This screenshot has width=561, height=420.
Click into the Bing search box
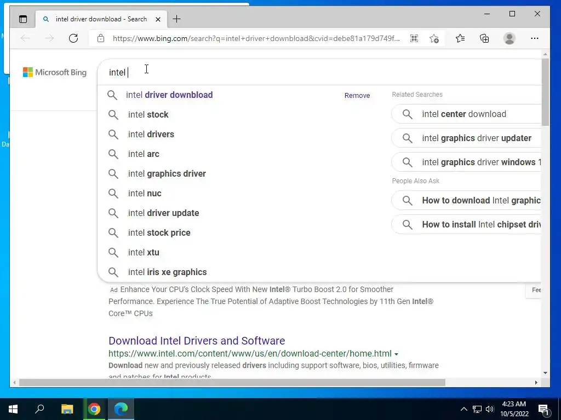coord(318,72)
